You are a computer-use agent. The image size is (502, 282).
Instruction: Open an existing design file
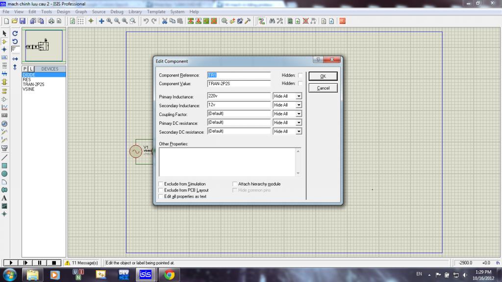pyautogui.click(x=14, y=21)
